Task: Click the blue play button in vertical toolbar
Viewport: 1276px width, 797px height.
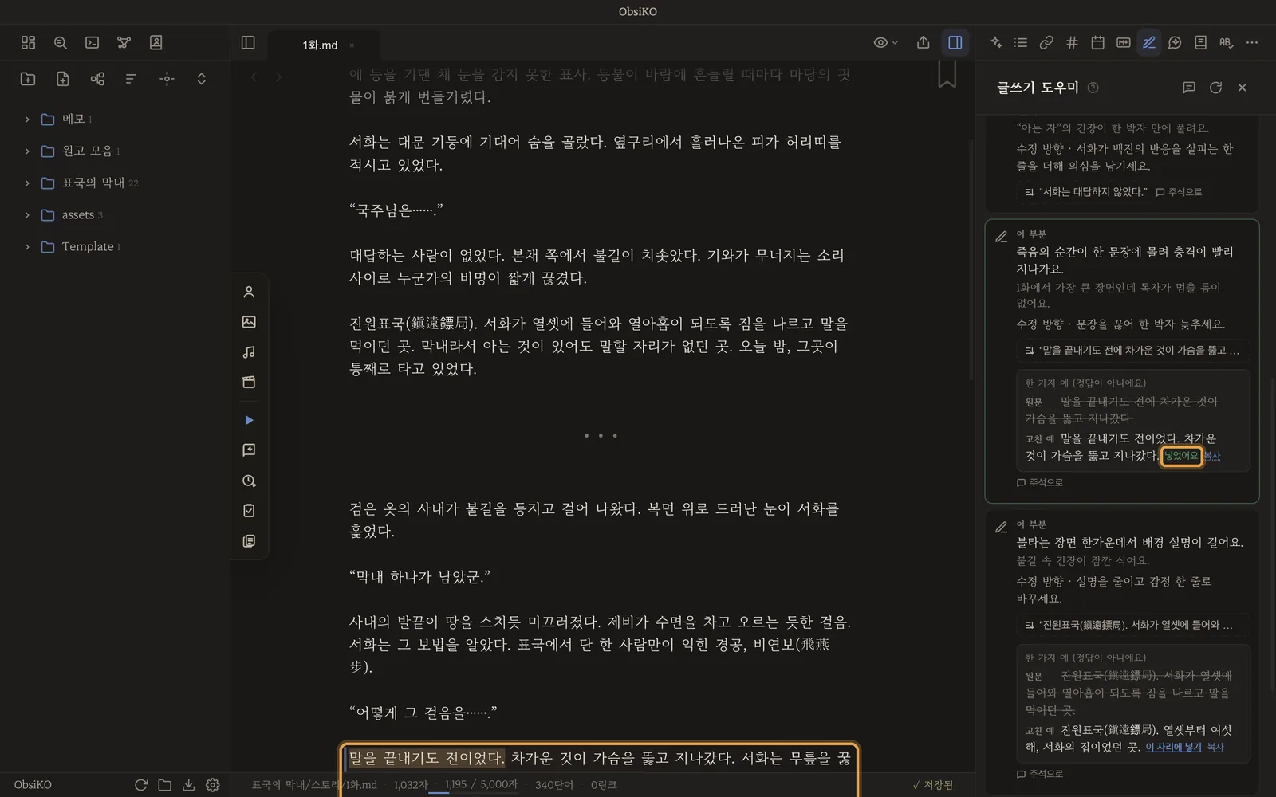Action: pyautogui.click(x=249, y=420)
